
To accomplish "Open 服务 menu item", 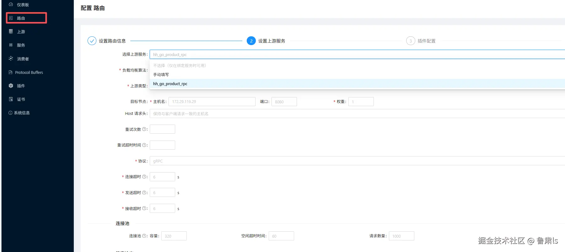I will pos(38,45).
